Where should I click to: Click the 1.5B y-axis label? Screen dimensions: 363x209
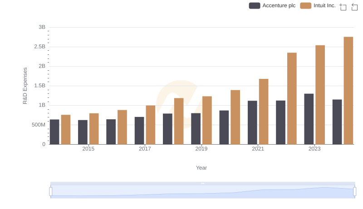click(x=39, y=86)
